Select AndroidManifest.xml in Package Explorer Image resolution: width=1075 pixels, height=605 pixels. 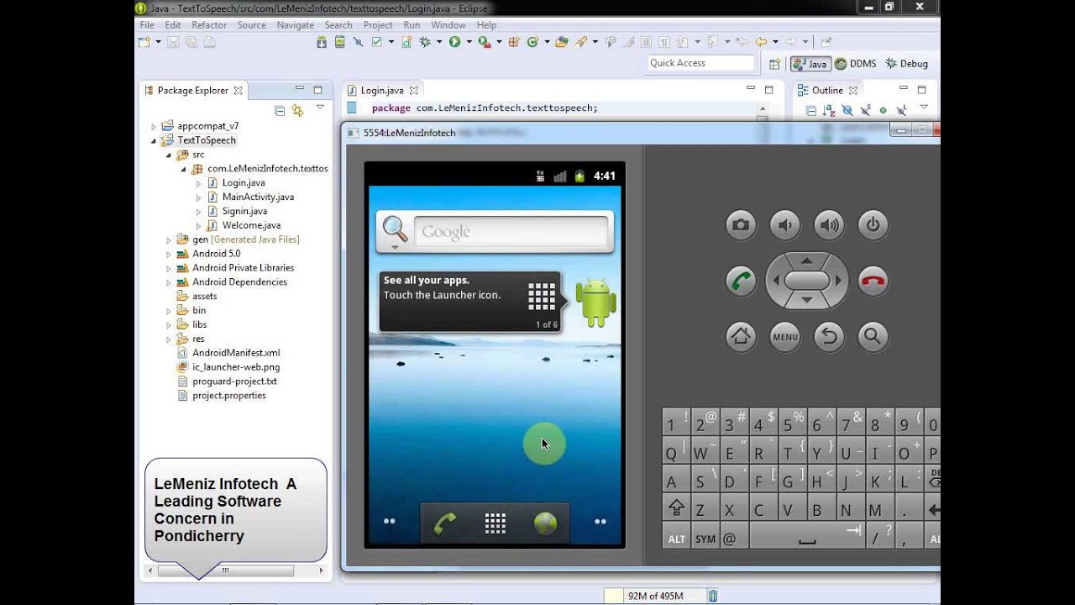[x=236, y=353]
